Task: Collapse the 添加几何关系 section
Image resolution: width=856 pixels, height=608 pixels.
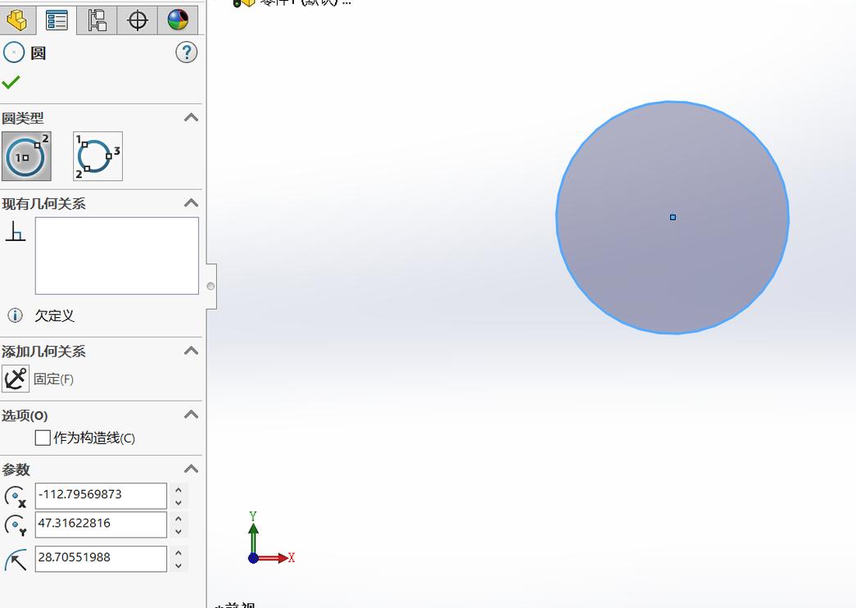Action: (191, 351)
